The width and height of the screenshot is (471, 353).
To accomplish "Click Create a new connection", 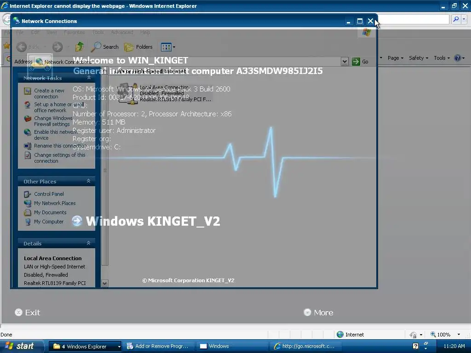I will click(49, 93).
